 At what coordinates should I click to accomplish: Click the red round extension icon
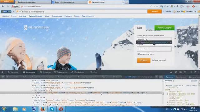click(x=193, y=6)
